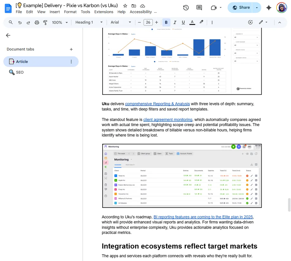Toggle bold formatting
The image size is (291, 261).
tap(166, 22)
